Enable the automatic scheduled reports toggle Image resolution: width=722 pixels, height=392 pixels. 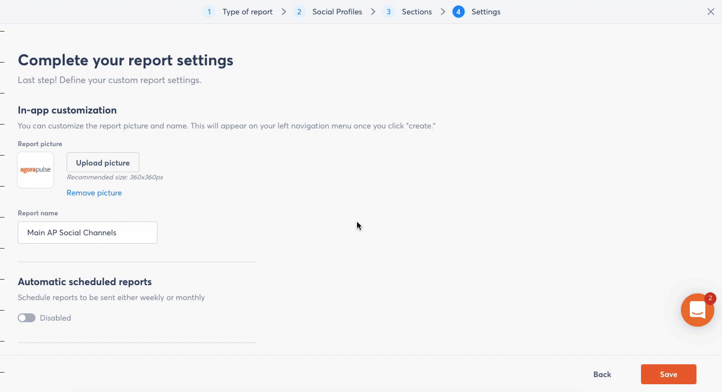(x=27, y=318)
